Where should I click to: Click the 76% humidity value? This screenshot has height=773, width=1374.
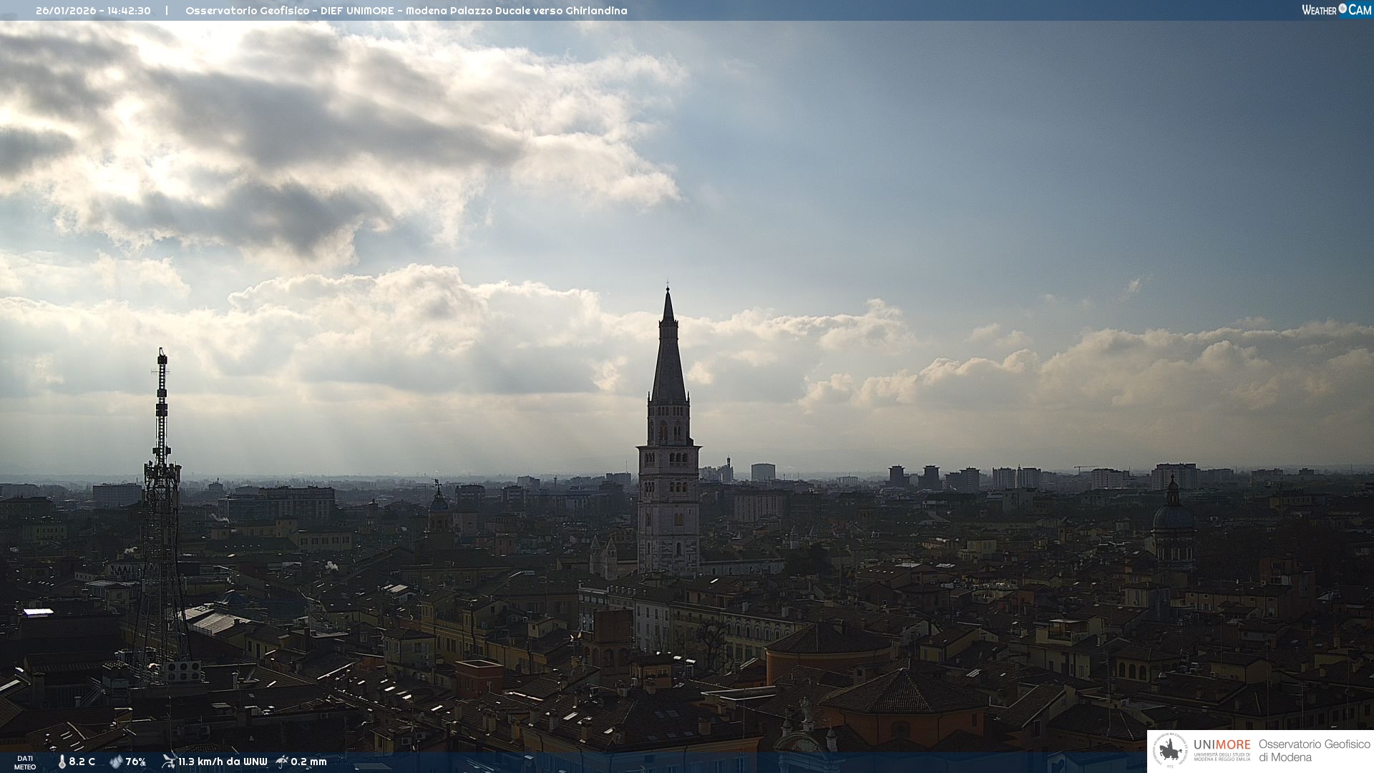pos(136,762)
